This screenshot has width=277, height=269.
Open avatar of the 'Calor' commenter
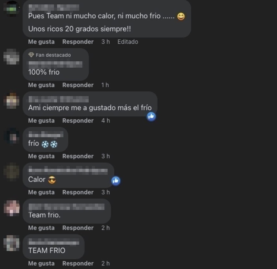pyautogui.click(x=12, y=172)
